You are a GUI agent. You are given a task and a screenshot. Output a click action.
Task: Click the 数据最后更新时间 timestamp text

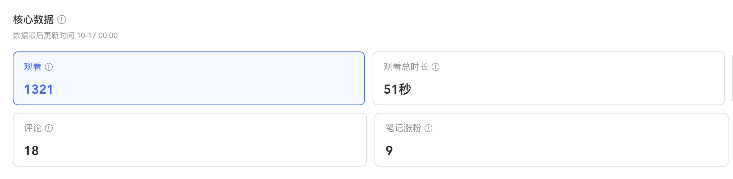point(65,35)
